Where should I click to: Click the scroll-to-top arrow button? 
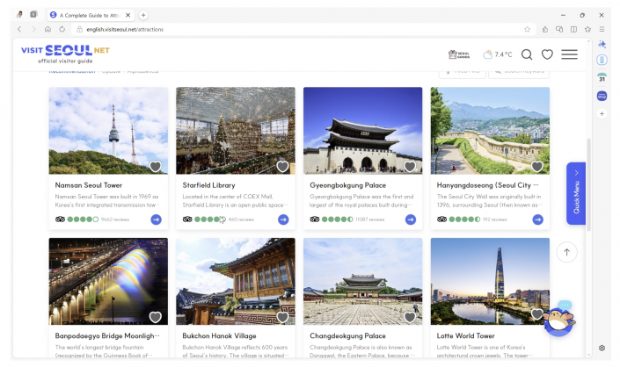[x=566, y=252]
